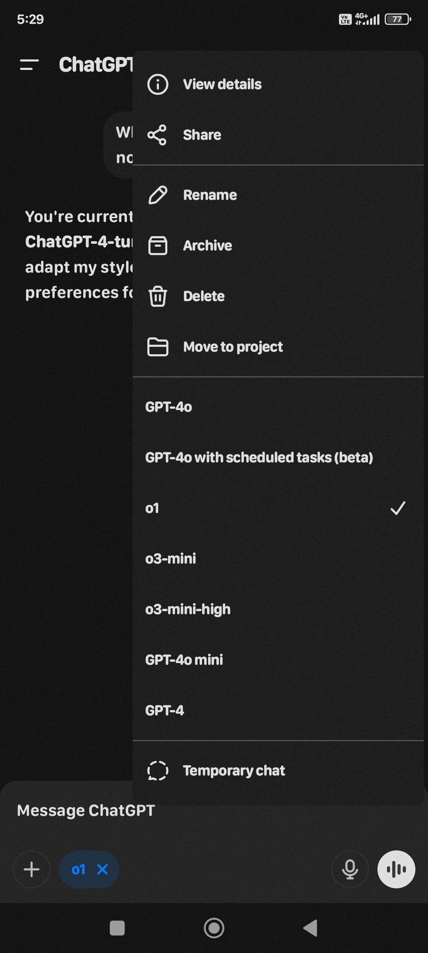Select the checked o1 model option
Viewport: 428px width, 953px height.
point(278,508)
